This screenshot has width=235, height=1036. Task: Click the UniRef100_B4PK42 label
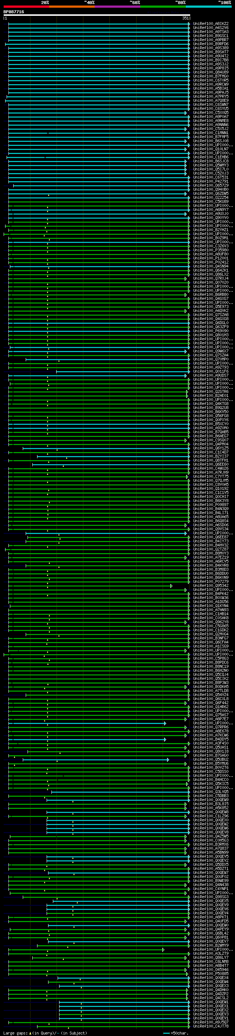click(211, 594)
